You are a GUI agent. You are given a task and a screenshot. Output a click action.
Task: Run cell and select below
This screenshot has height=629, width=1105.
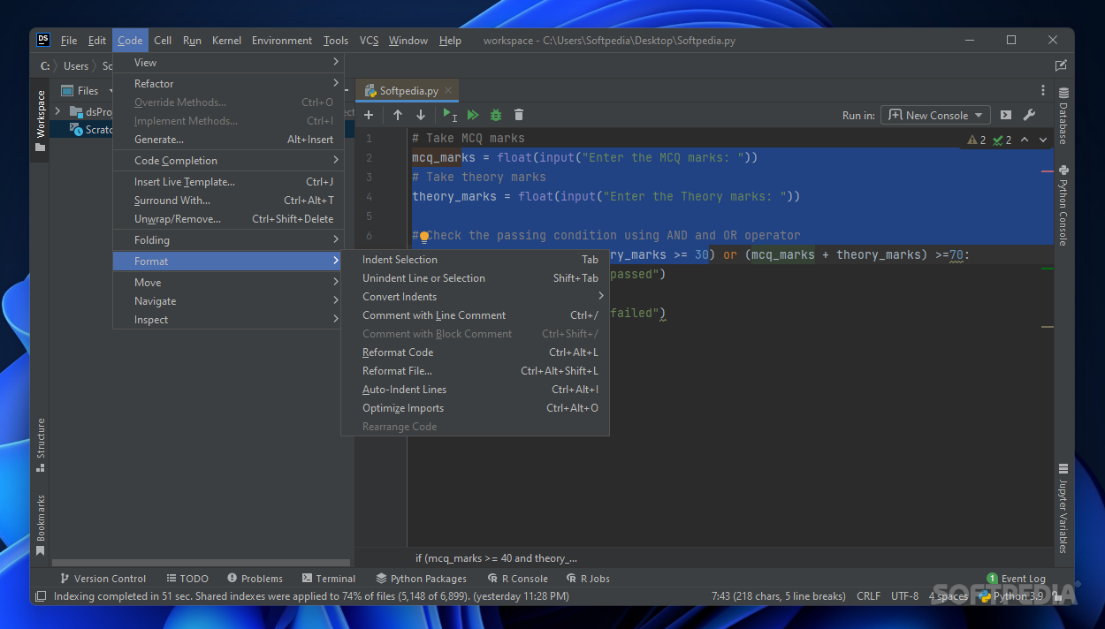tap(450, 115)
